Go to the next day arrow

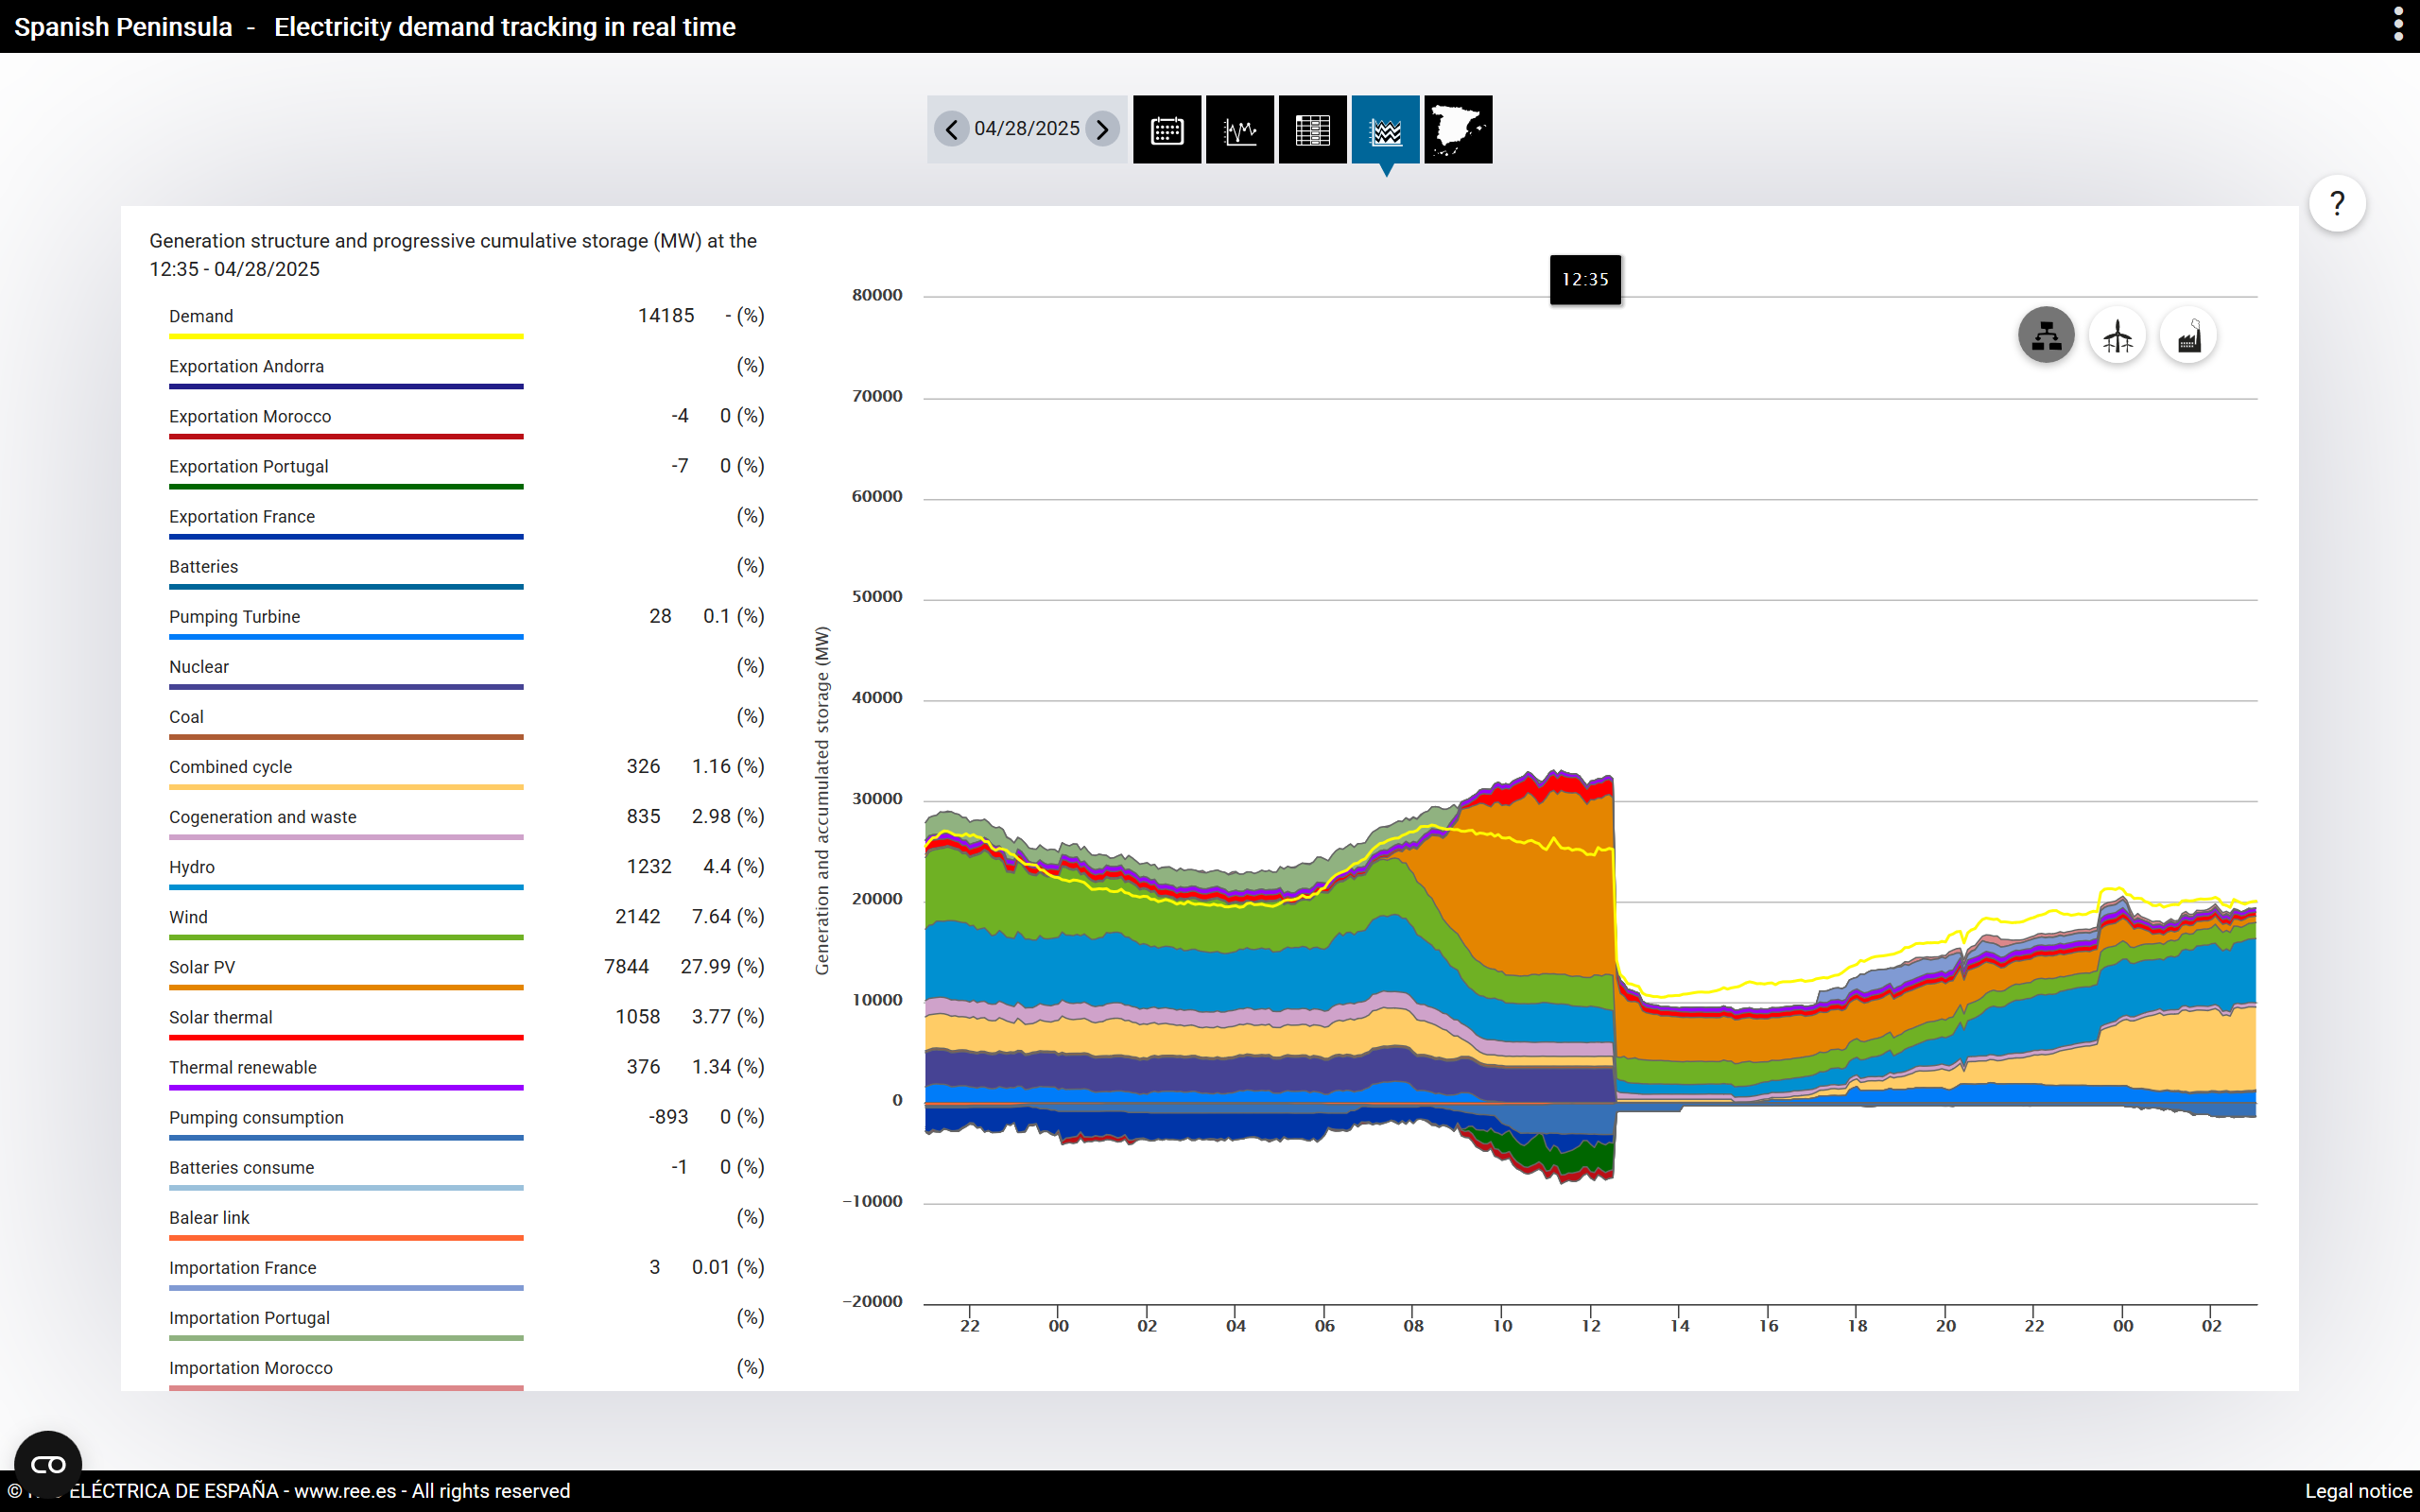[1102, 129]
